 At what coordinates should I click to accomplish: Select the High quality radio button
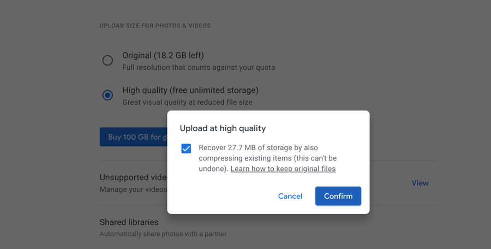click(107, 95)
